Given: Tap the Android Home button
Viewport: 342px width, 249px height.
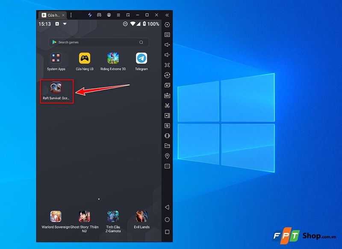Looking at the screenshot, I should (x=167, y=219).
